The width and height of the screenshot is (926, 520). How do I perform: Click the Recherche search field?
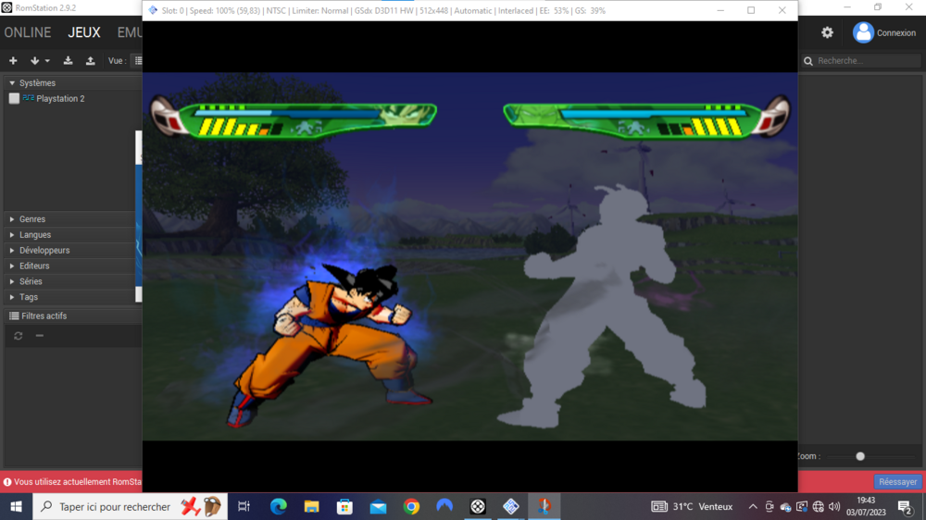click(x=866, y=61)
